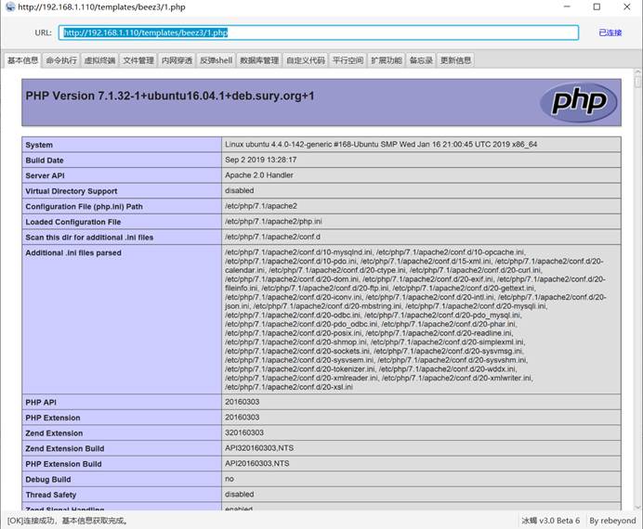Select the 基本信息 tab

(x=22, y=60)
